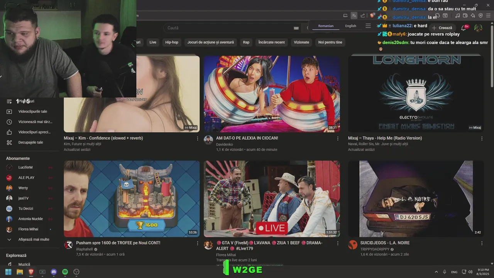494x278 pixels.
Task: Open the Brave Shields lion icon
Action: pyautogui.click(x=372, y=15)
